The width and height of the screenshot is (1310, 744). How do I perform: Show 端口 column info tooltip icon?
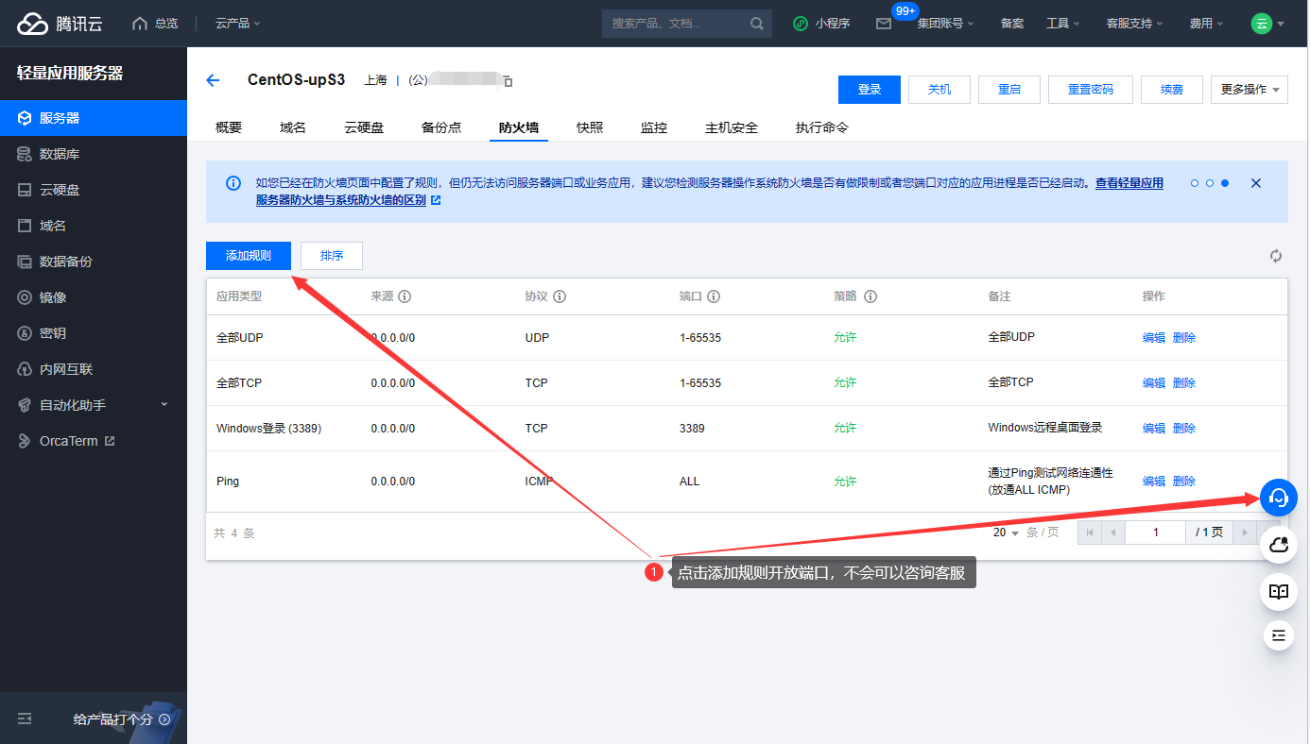click(714, 296)
